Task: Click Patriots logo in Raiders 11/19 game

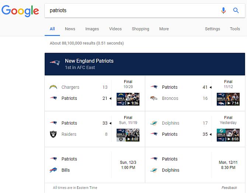Action: click(53, 123)
